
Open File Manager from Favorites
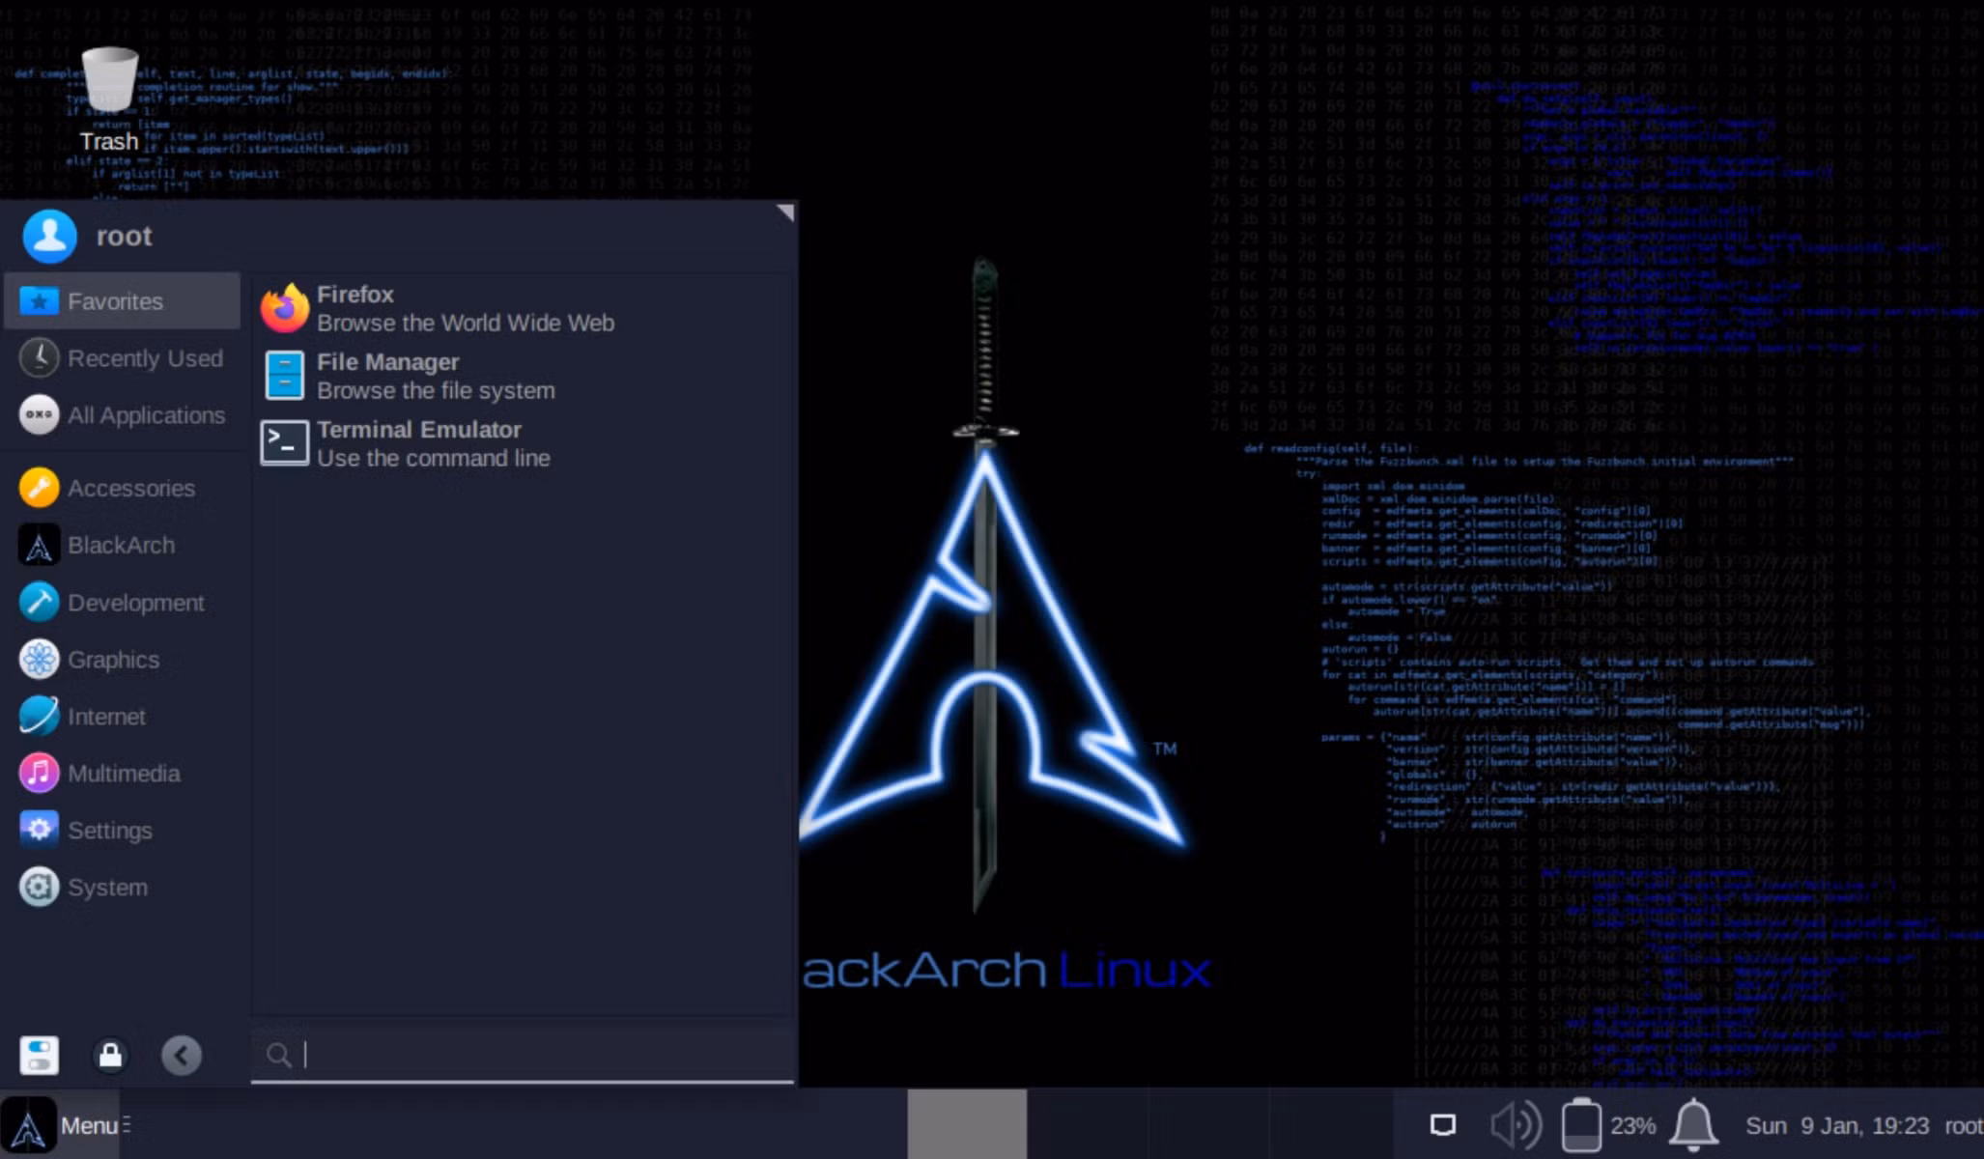pyautogui.click(x=522, y=376)
